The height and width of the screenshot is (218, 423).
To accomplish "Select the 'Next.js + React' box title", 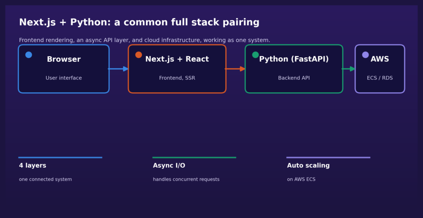I will point(177,59).
